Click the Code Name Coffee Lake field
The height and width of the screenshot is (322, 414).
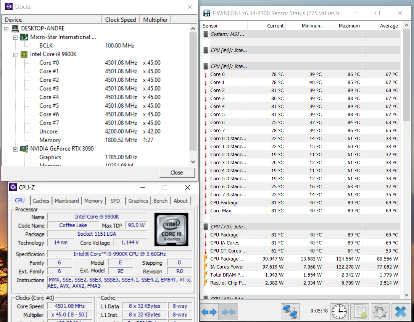[x=73, y=225]
